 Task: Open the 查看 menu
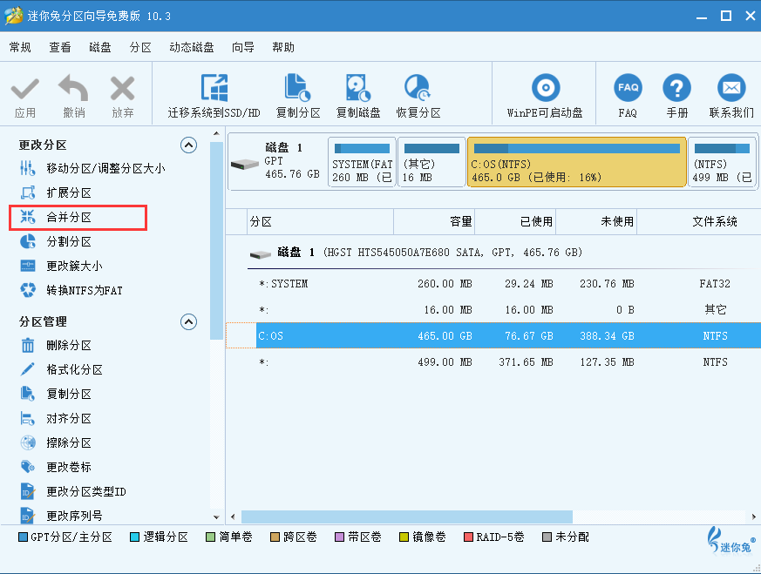[x=60, y=47]
